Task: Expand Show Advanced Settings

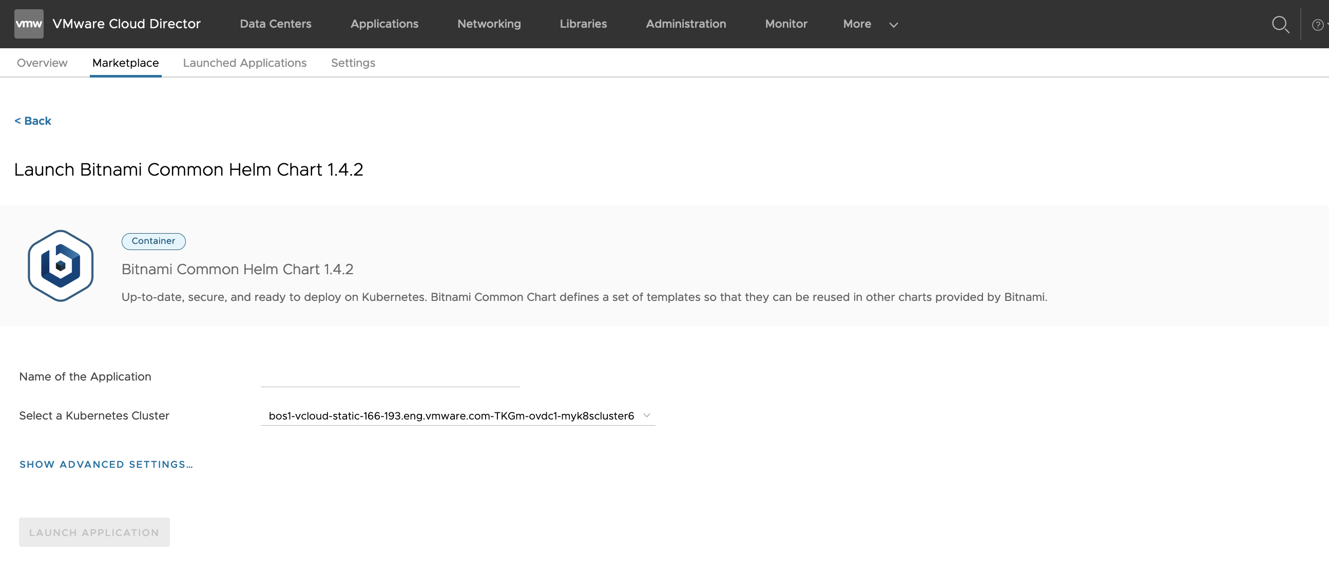Action: pyautogui.click(x=106, y=464)
